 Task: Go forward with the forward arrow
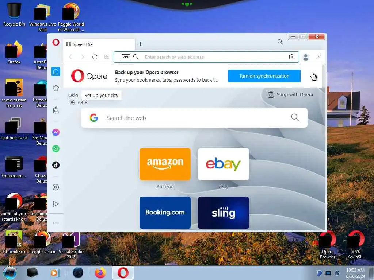(x=83, y=57)
